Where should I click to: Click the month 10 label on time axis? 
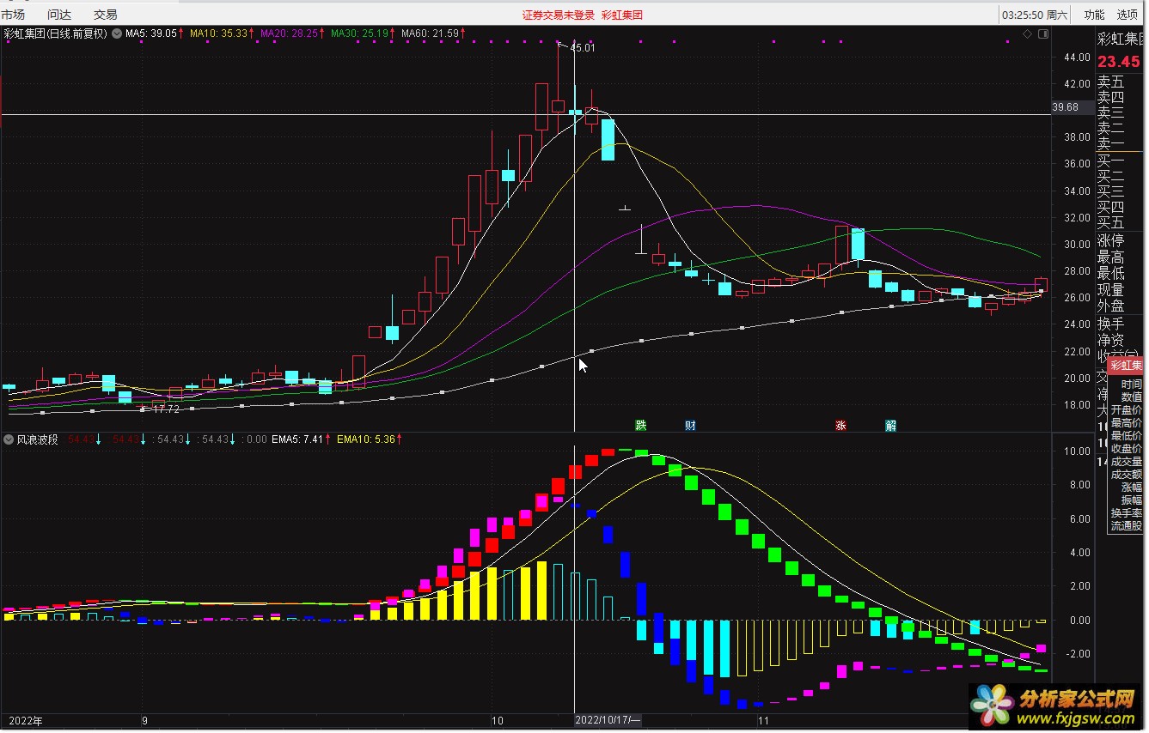pos(498,721)
